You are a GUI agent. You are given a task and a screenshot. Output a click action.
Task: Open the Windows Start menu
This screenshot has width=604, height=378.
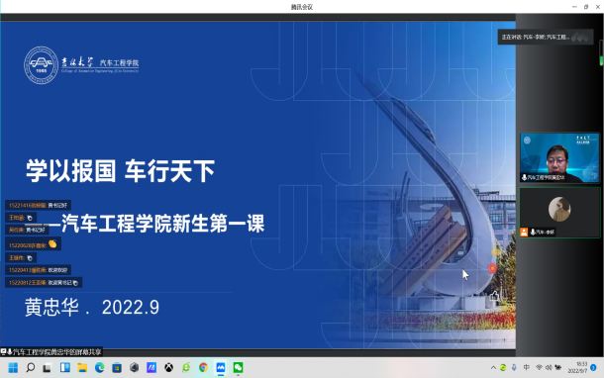[13, 368]
